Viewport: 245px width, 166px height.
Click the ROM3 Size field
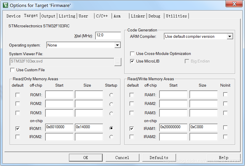click(89, 113)
